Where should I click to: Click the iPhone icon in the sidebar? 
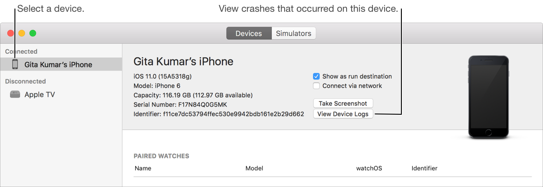coord(15,64)
